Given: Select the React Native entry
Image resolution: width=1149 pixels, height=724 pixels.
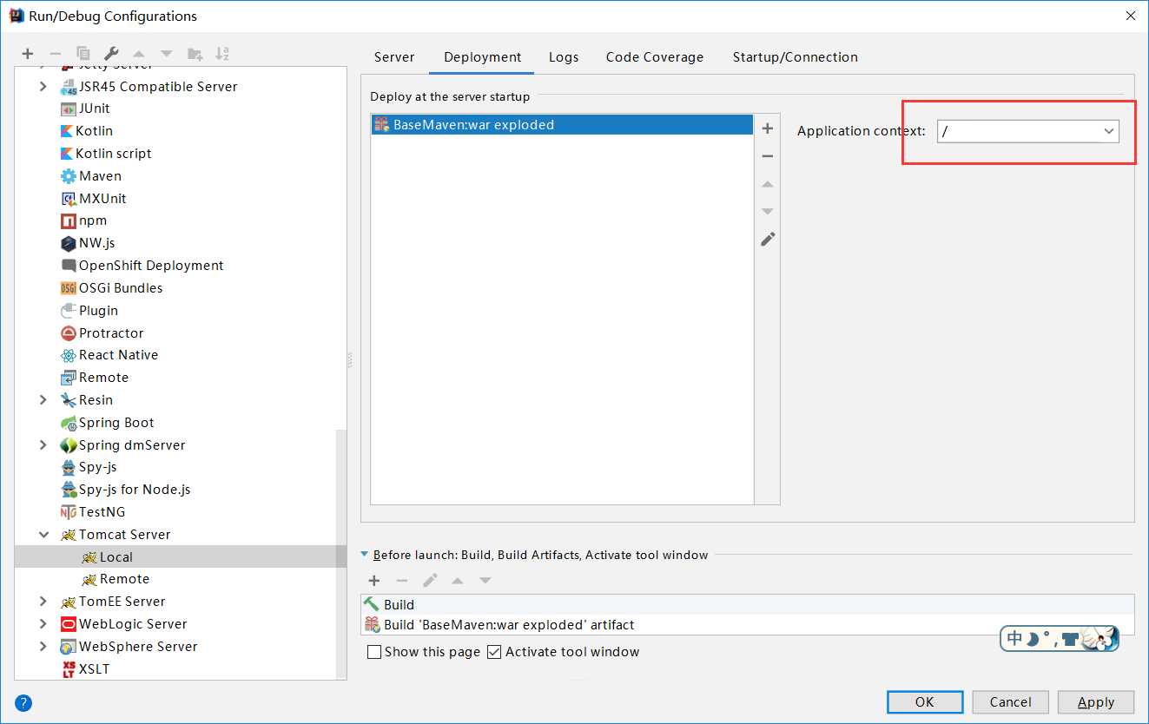Looking at the screenshot, I should point(109,355).
